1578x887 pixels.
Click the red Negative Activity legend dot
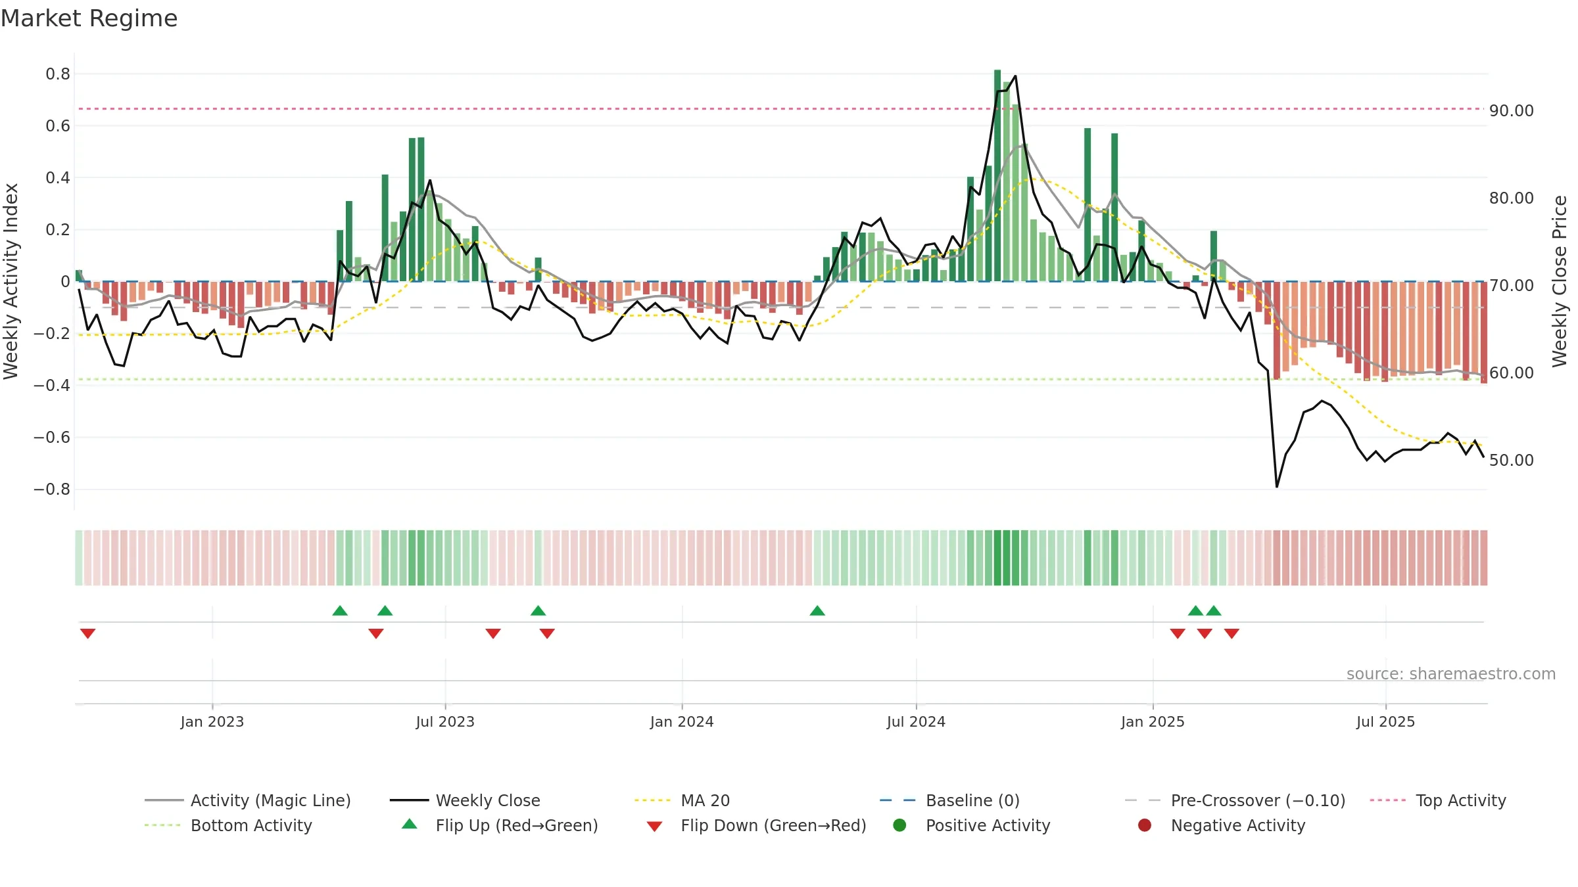[x=1145, y=825]
